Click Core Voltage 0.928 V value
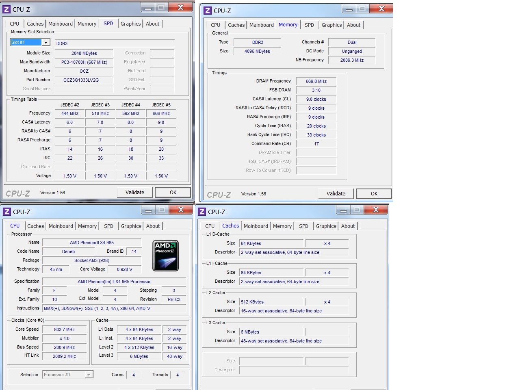This screenshot has height=390, width=520. click(x=125, y=269)
